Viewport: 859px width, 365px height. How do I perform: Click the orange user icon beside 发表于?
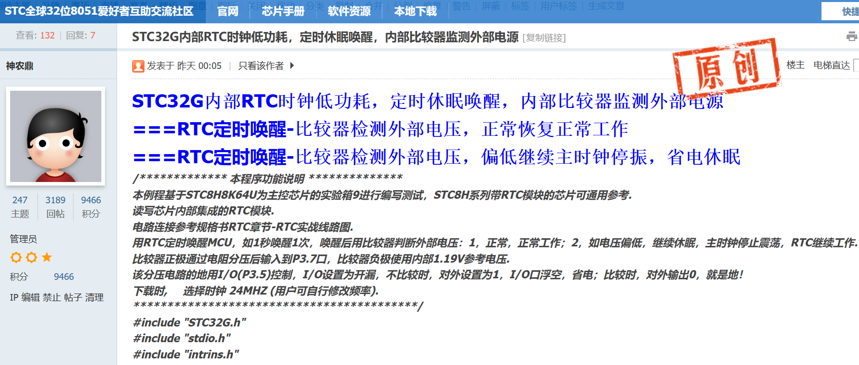138,66
